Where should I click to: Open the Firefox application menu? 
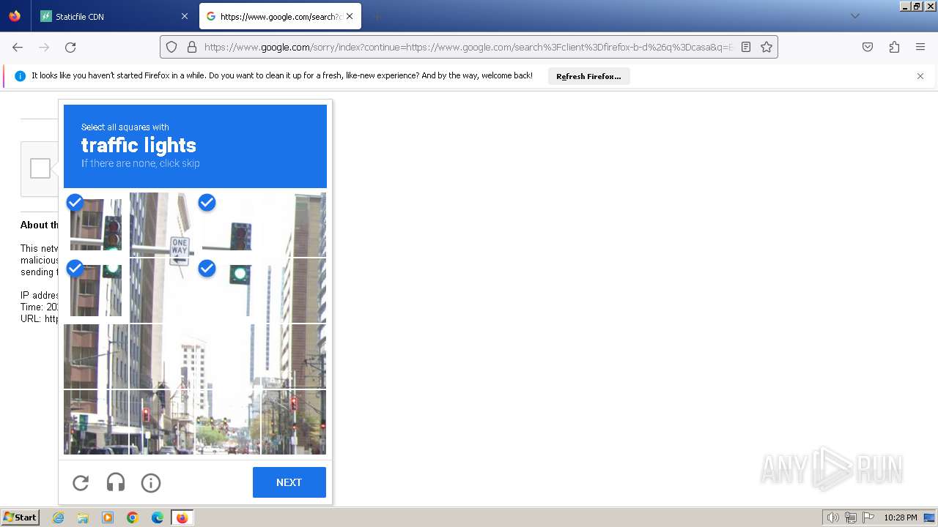tap(920, 47)
